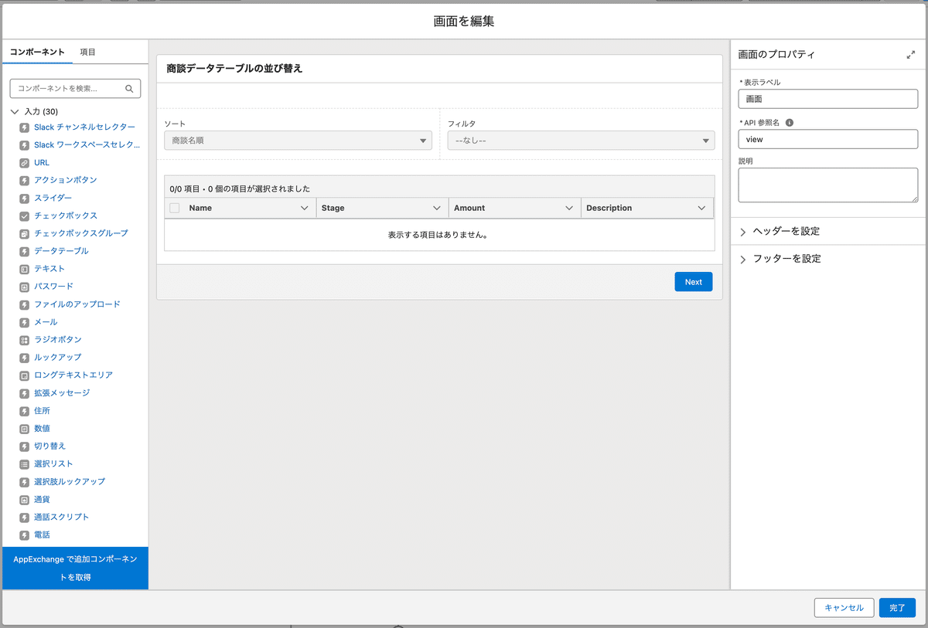Click the チェックボックス component icon
Screen dimensions: 928x628
coord(25,216)
